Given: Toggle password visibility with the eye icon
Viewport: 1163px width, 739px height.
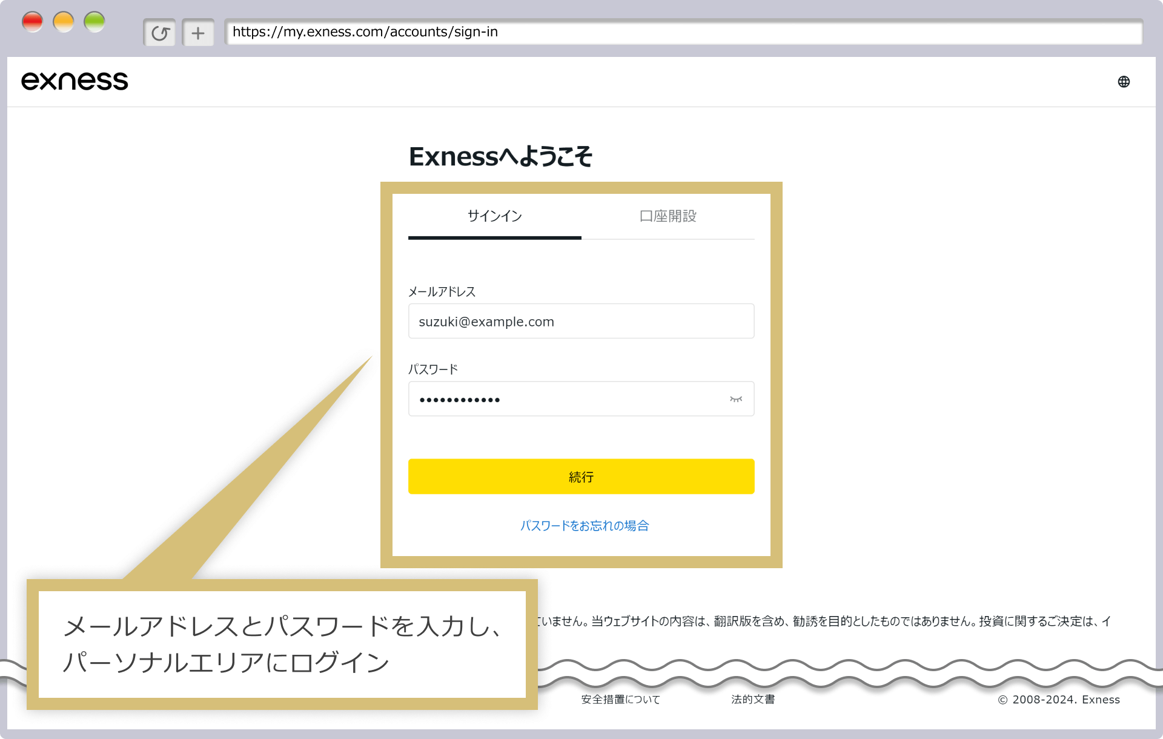Looking at the screenshot, I should click(736, 399).
